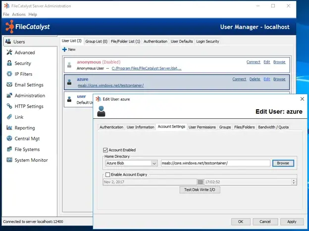
Task: Expand the Azure Blob home directory dropdown
Action: [154, 163]
